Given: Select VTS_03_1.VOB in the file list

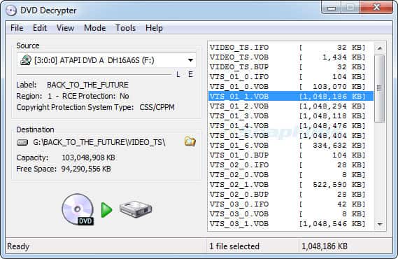Looking at the screenshot, I should tap(291, 224).
